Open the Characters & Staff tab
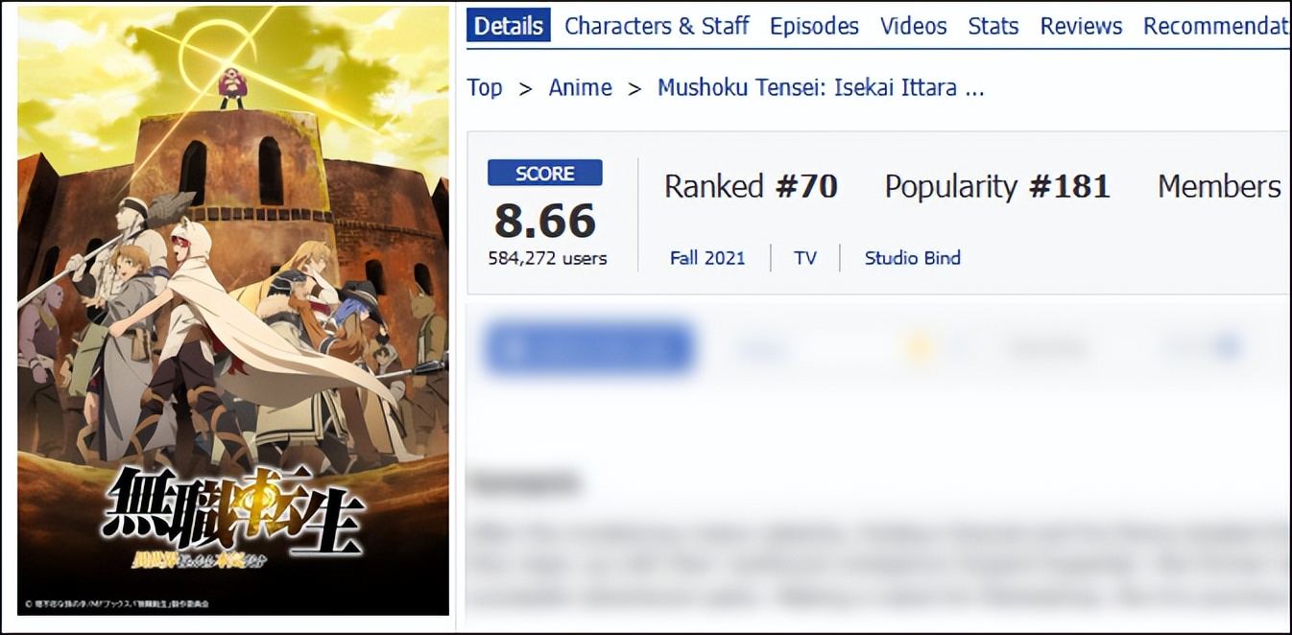Viewport: 1292px width, 635px height. pos(657,26)
